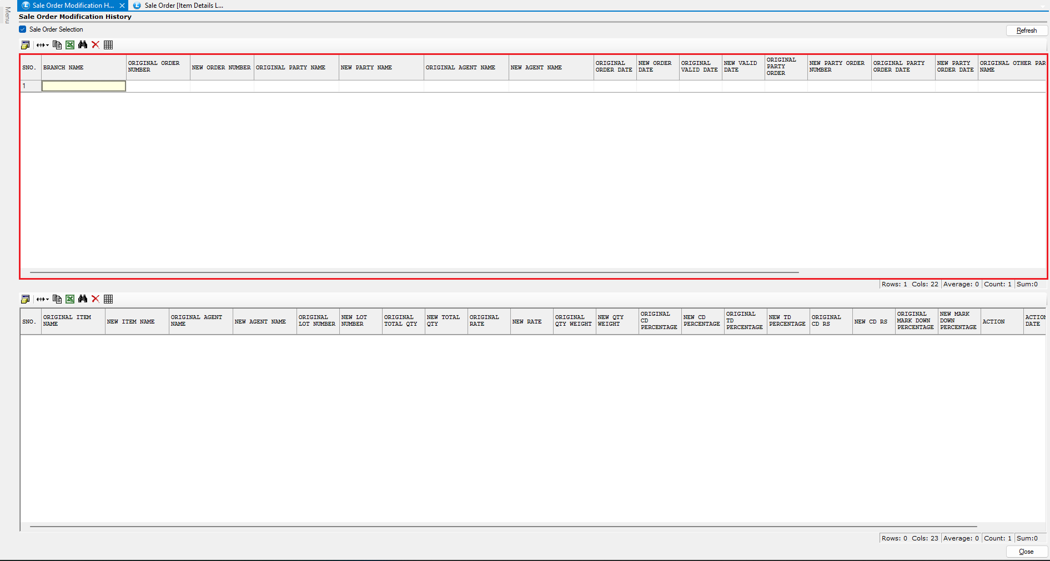Click Excel export icon in upper grid toolbar

click(70, 45)
